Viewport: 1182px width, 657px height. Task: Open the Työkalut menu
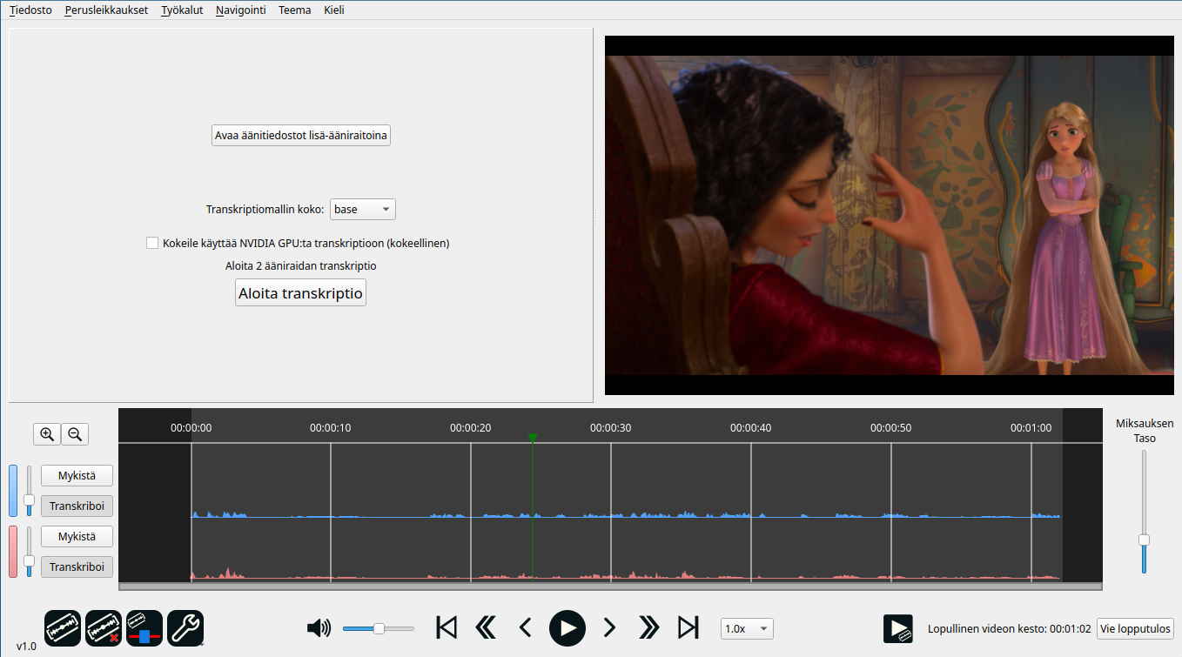pos(182,10)
